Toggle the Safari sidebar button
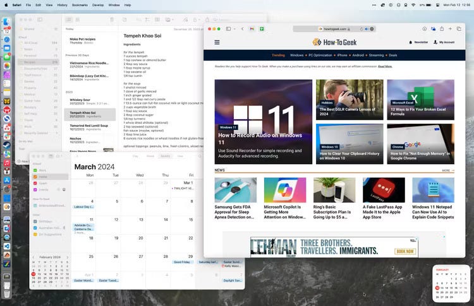Viewport: 474px width, 306px height. point(228,29)
